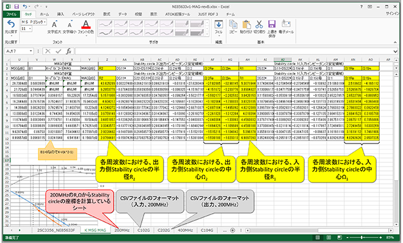
Task: Click the fill down (フィル) icon
Action: [219, 24]
